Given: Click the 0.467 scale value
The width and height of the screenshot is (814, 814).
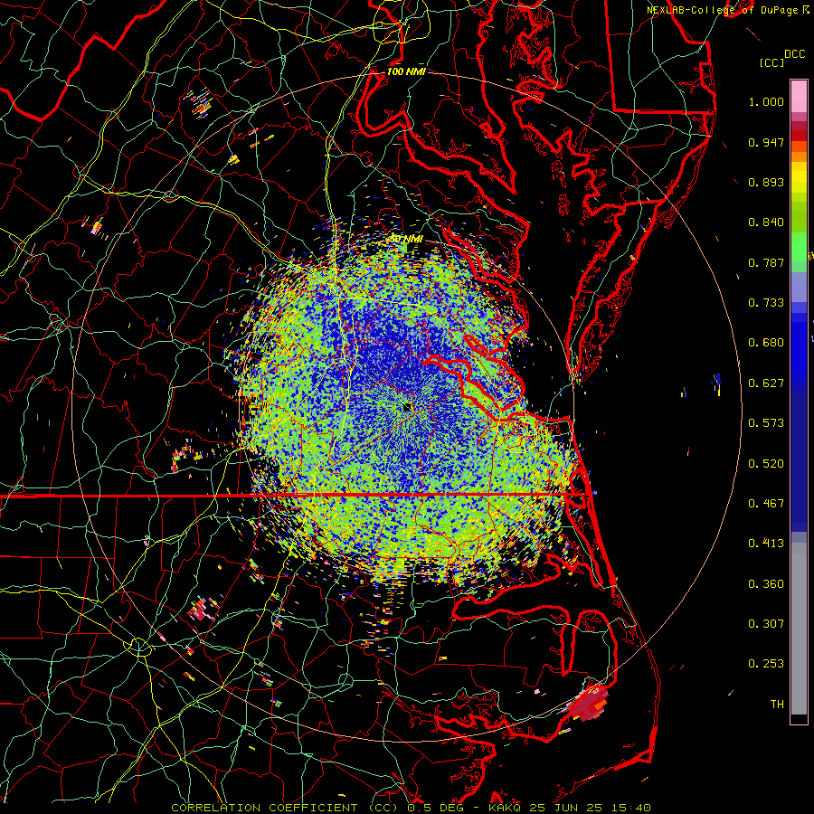Looking at the screenshot, I should point(766,504).
